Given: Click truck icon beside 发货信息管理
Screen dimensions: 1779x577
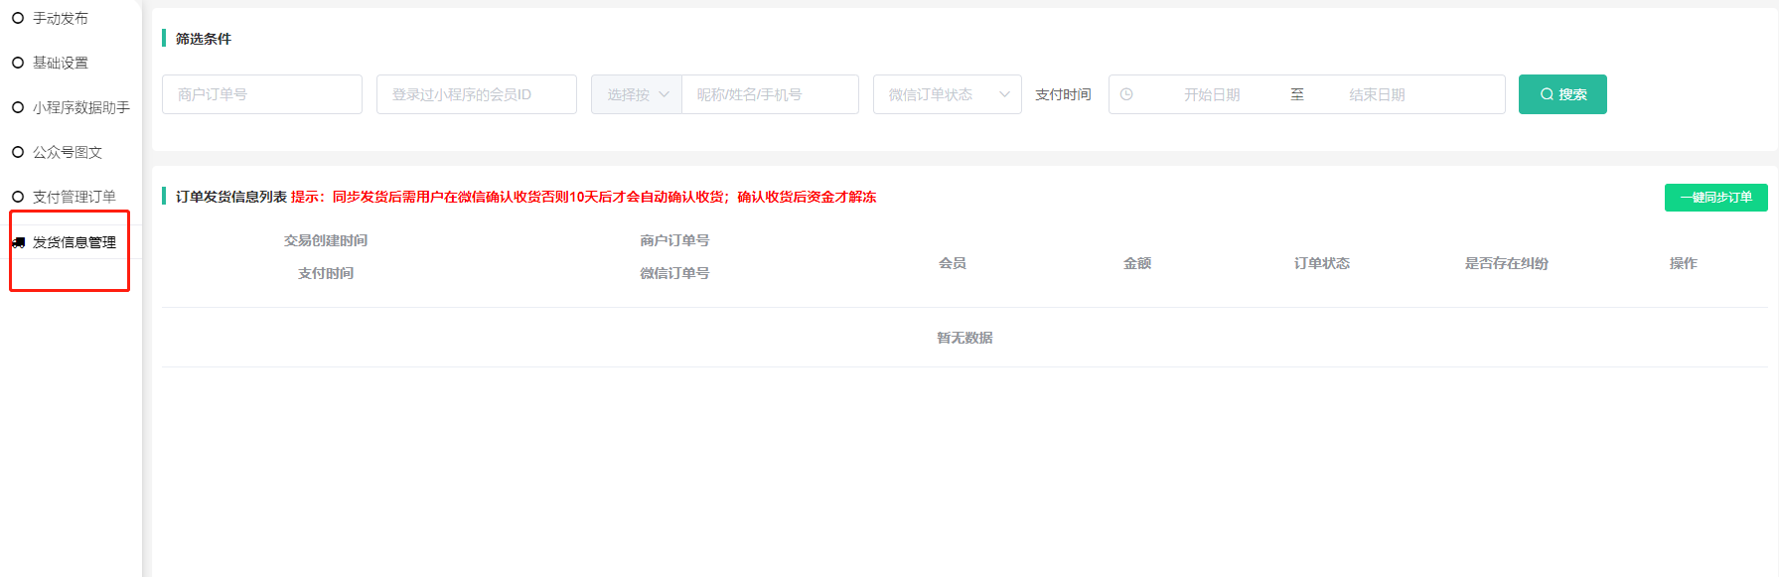Looking at the screenshot, I should [18, 242].
